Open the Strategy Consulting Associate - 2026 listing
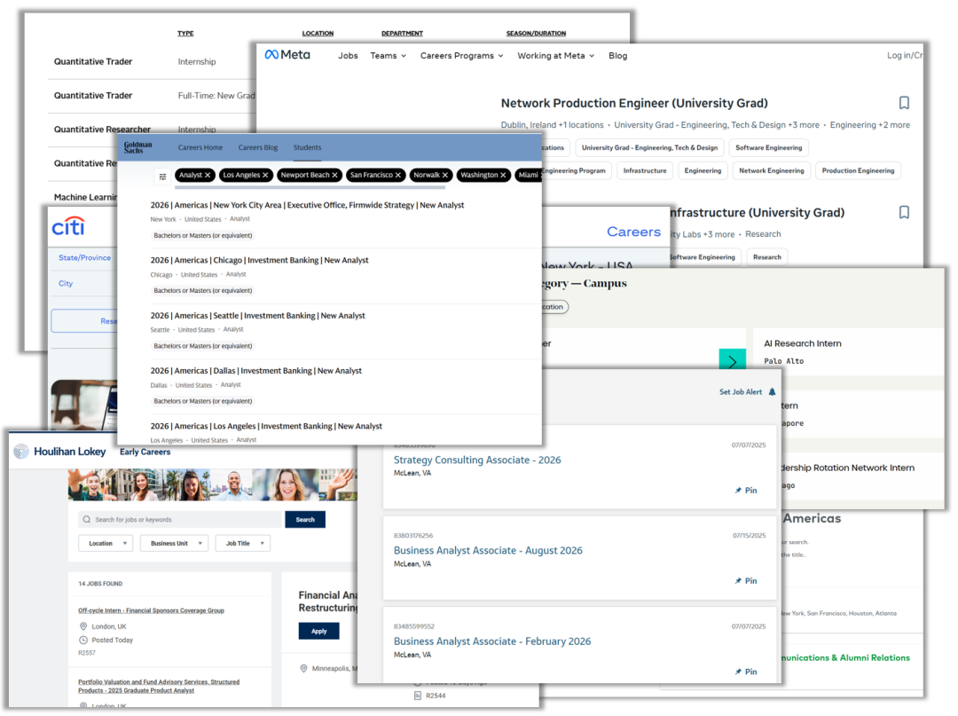Screen dimensions: 958x716 click(x=477, y=460)
